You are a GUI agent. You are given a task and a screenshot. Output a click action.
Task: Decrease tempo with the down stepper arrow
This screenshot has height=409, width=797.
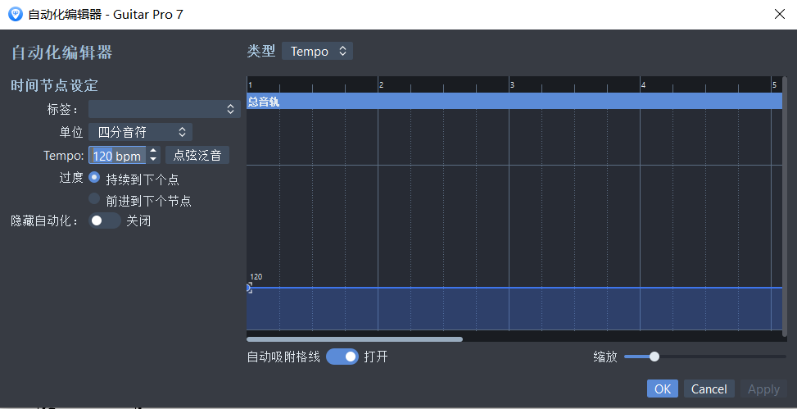click(x=153, y=160)
